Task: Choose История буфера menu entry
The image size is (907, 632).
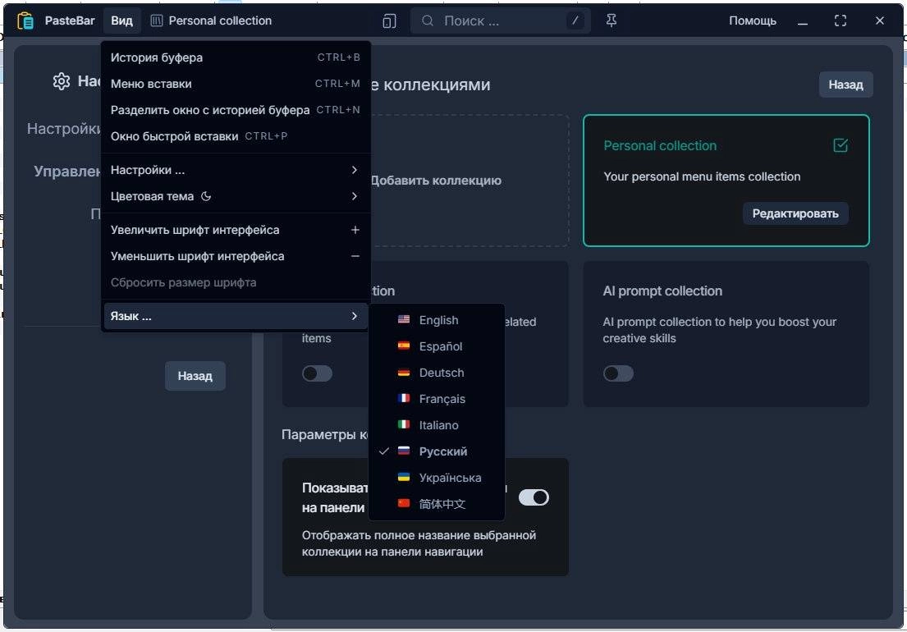Action: 236,57
